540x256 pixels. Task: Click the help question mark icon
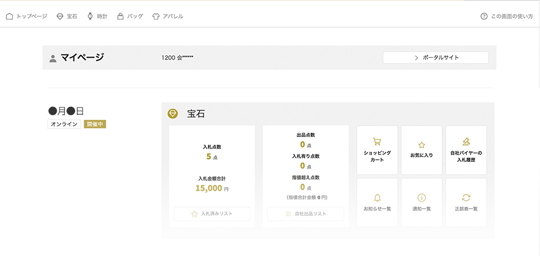(x=484, y=16)
